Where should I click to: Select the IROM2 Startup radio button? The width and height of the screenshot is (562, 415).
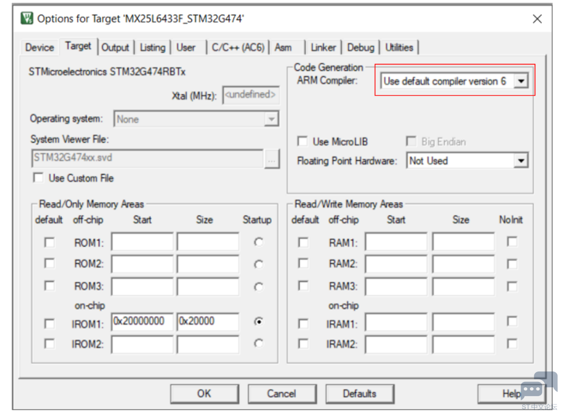pos(258,343)
